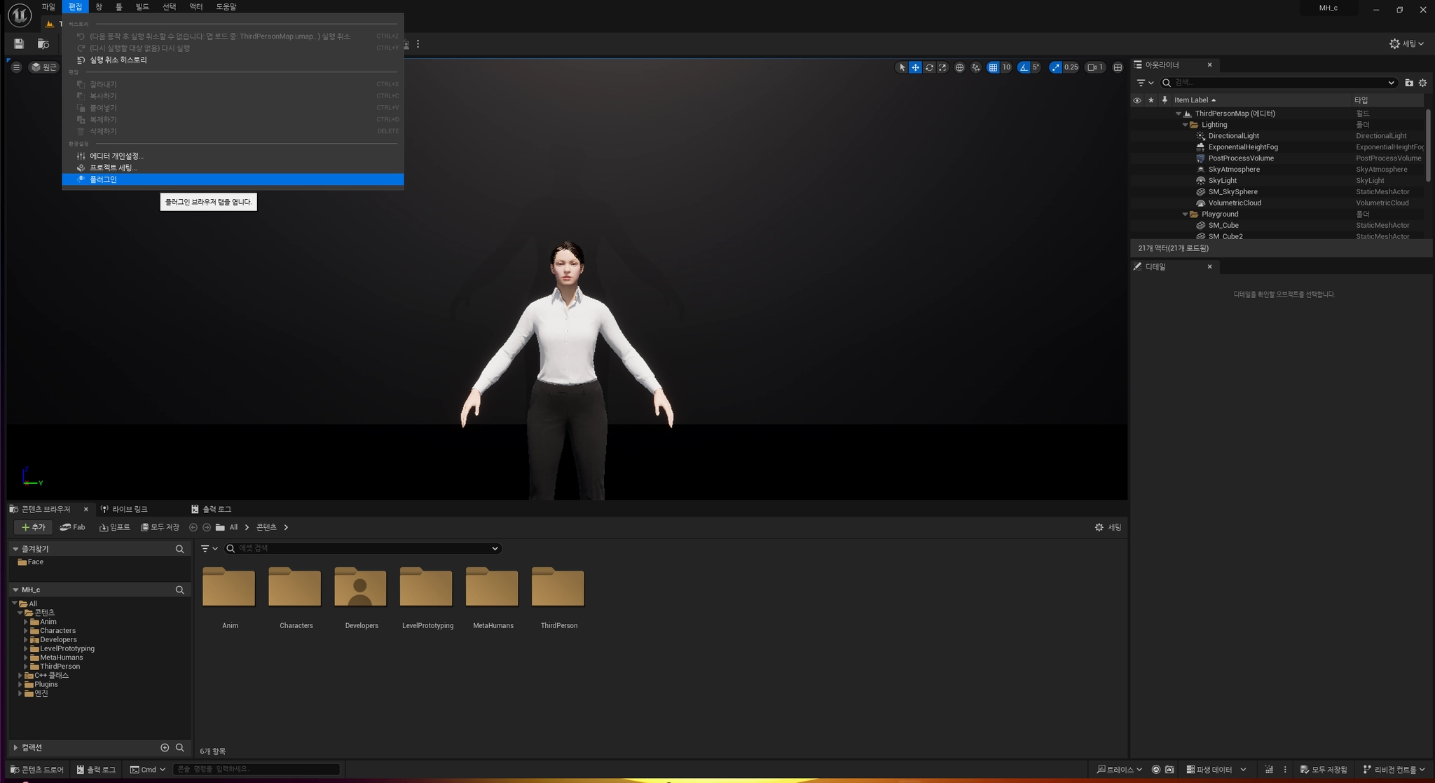This screenshot has height=783, width=1435.
Task: Click the Add button in Content Browser
Action: 33,527
